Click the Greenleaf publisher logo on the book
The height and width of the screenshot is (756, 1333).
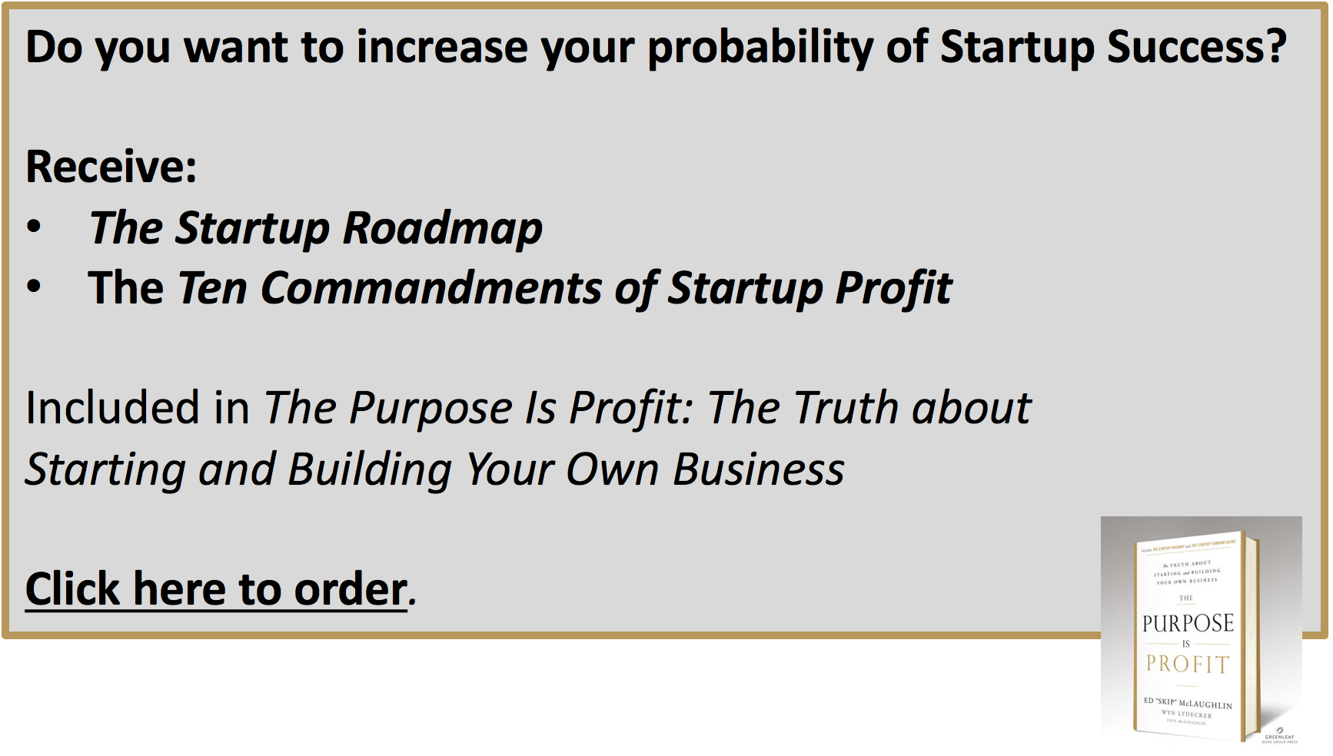coord(1280,735)
